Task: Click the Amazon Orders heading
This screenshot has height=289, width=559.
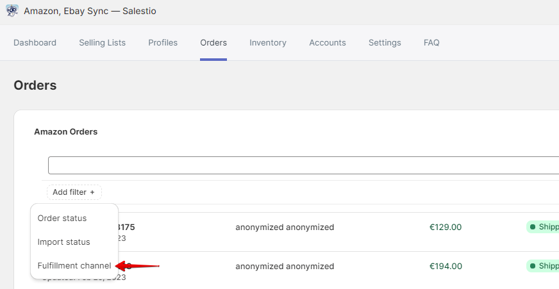Action: pos(66,132)
